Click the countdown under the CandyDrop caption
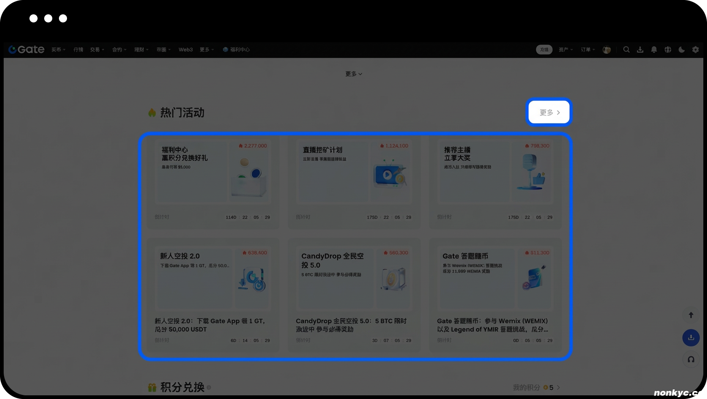Viewport: 707px width, 399px height. 392,341
